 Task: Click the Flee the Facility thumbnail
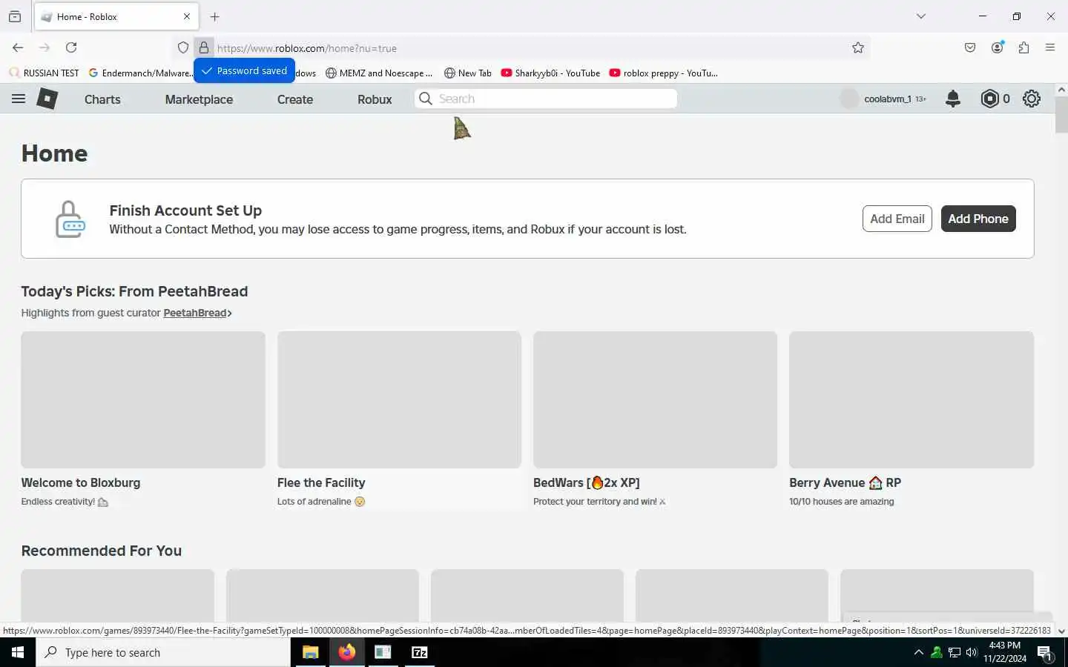(399, 399)
